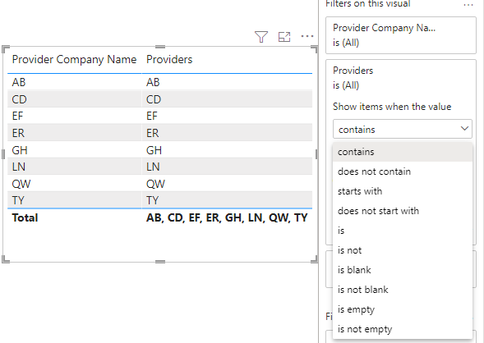Select the AB cell in Provider Company Name
The height and width of the screenshot is (343, 484).
click(74, 82)
